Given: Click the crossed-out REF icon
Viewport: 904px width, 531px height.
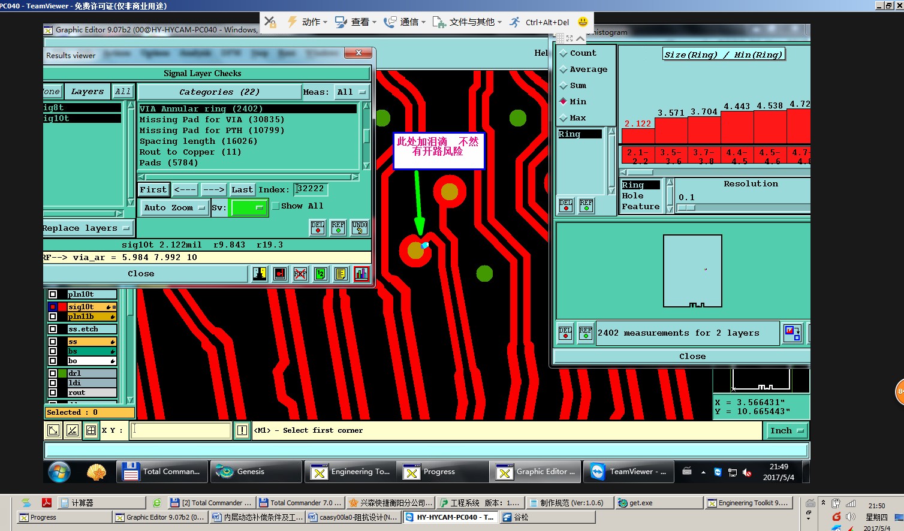Looking at the screenshot, I should click(x=300, y=274).
